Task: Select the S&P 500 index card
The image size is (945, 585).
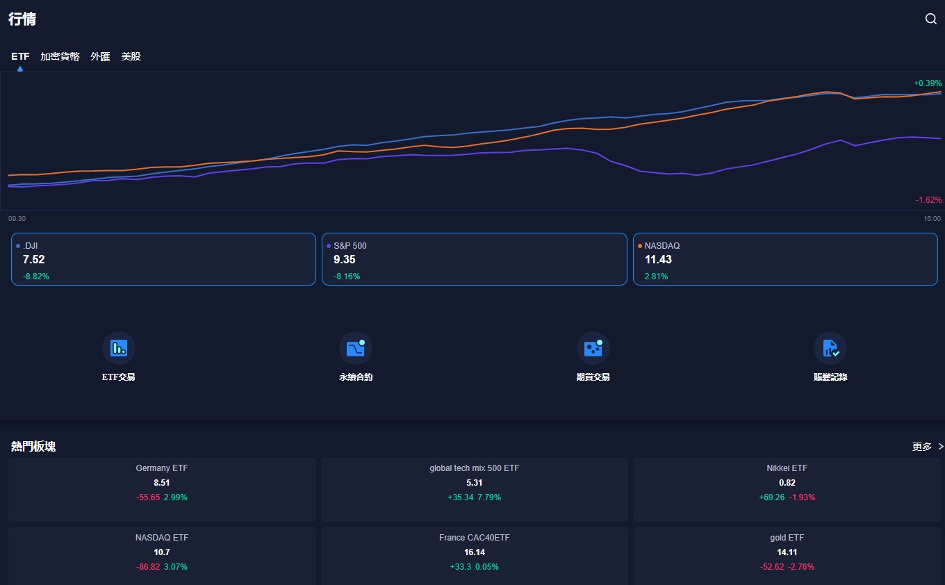Action: click(x=474, y=259)
